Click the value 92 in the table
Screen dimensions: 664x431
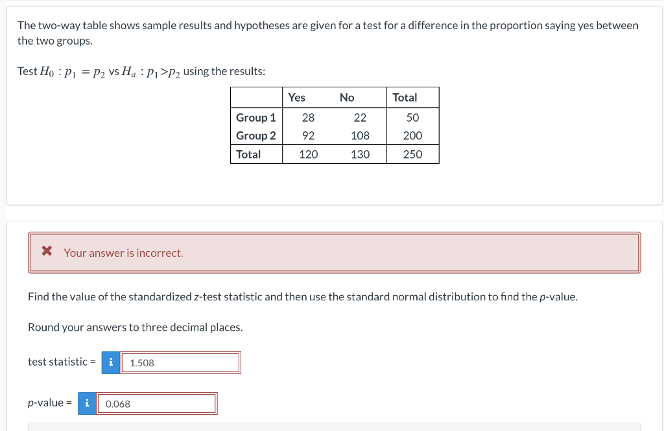(x=308, y=135)
